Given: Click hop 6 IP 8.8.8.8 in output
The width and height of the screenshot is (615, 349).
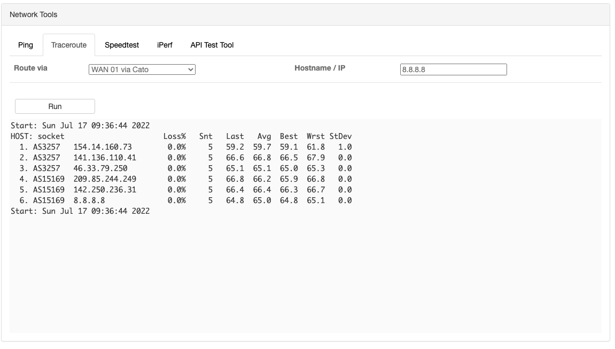Looking at the screenshot, I should [89, 200].
